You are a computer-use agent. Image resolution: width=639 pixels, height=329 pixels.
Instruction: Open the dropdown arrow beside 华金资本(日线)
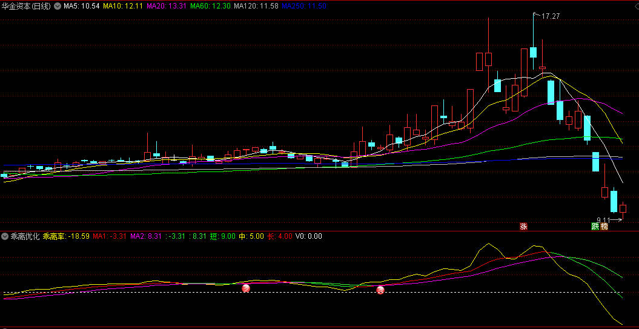click(58, 6)
